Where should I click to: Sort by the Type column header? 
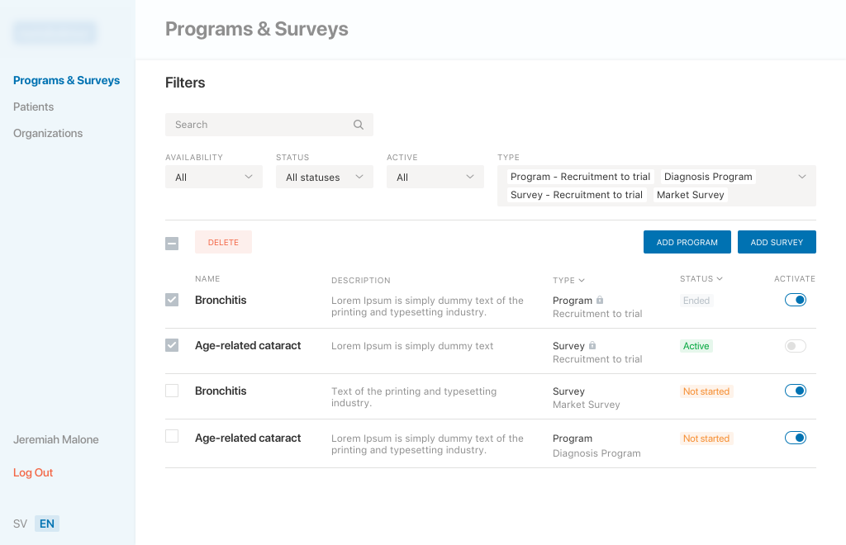pos(568,280)
